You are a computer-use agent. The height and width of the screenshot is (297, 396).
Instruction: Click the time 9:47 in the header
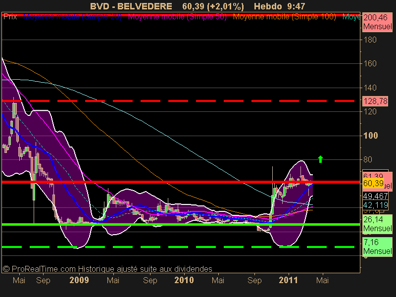296,6
